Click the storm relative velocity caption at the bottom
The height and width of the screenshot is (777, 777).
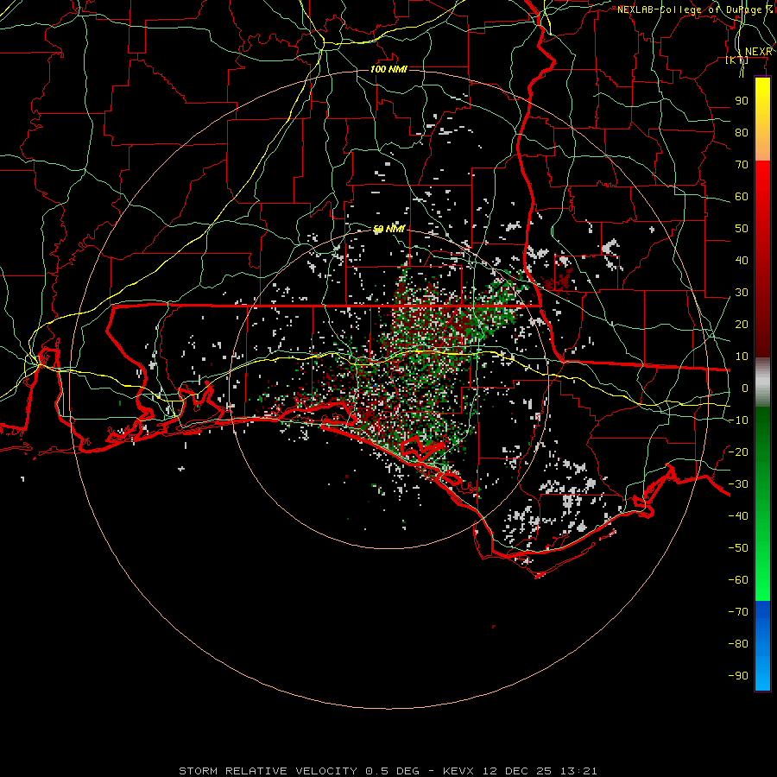[x=388, y=771]
